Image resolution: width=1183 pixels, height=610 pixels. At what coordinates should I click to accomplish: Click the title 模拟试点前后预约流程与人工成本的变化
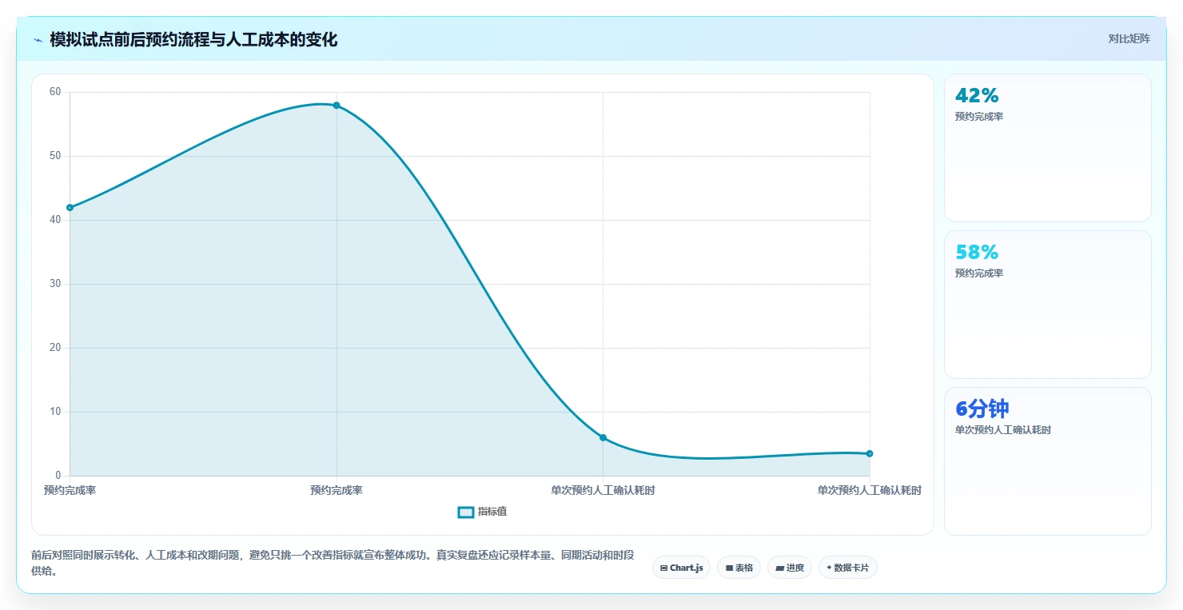click(193, 40)
